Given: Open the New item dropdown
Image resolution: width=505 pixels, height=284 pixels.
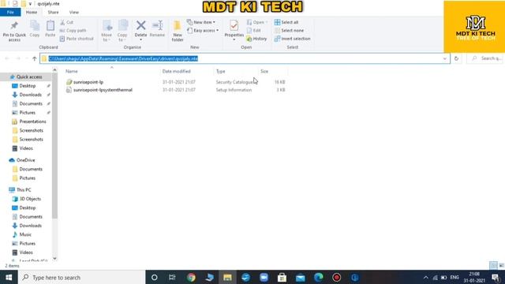Looking at the screenshot, I should click(x=201, y=22).
